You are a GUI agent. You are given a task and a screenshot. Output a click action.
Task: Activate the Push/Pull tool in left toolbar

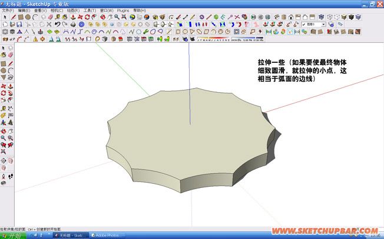(11, 86)
